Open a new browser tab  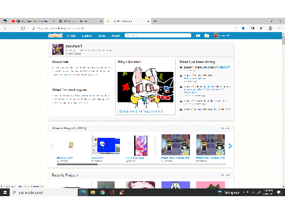pyautogui.click(x=155, y=21)
